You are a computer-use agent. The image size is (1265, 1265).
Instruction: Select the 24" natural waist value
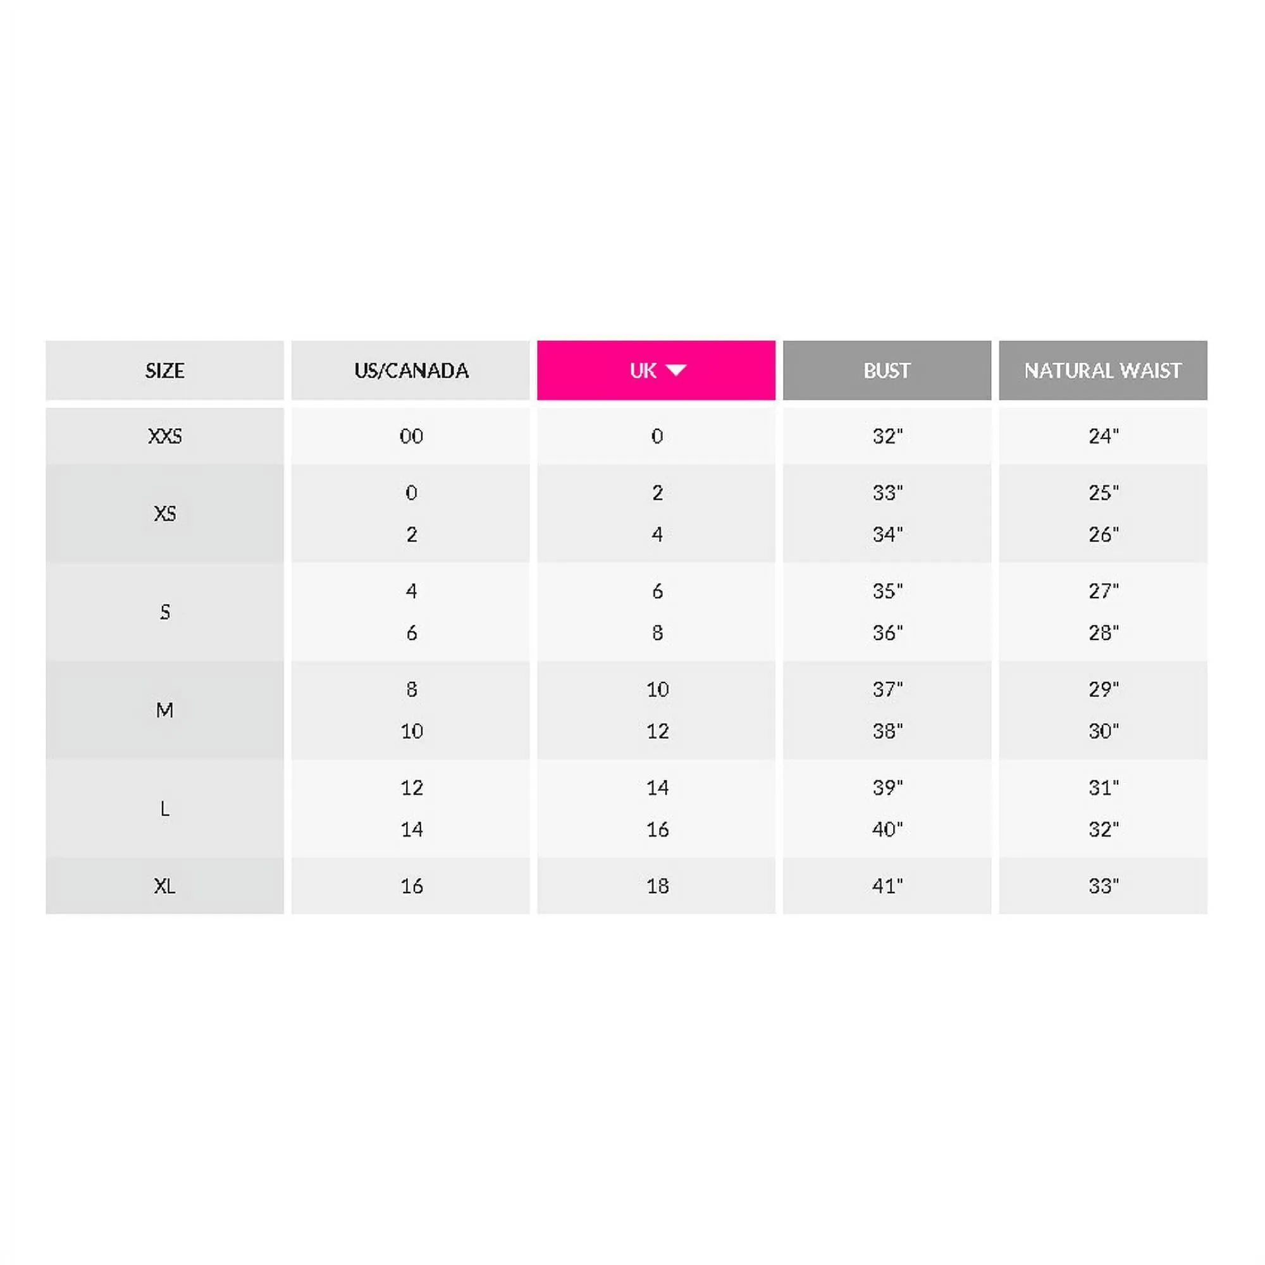[1103, 436]
